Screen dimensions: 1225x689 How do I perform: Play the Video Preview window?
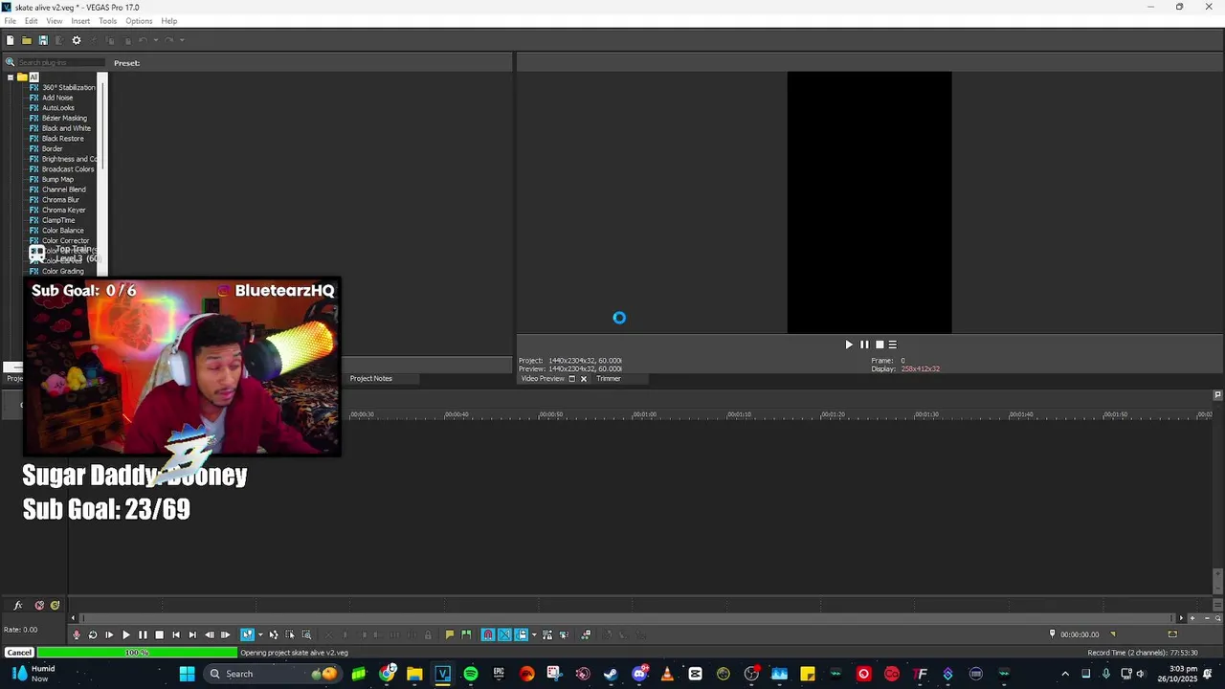click(x=848, y=344)
